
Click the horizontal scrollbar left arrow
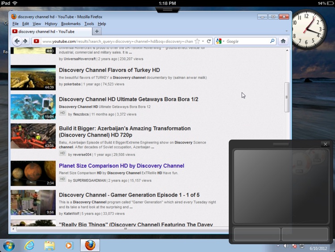[13, 229]
